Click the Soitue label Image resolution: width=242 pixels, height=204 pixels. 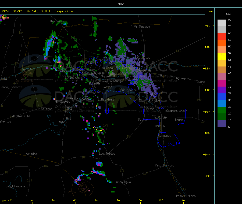point(143,120)
